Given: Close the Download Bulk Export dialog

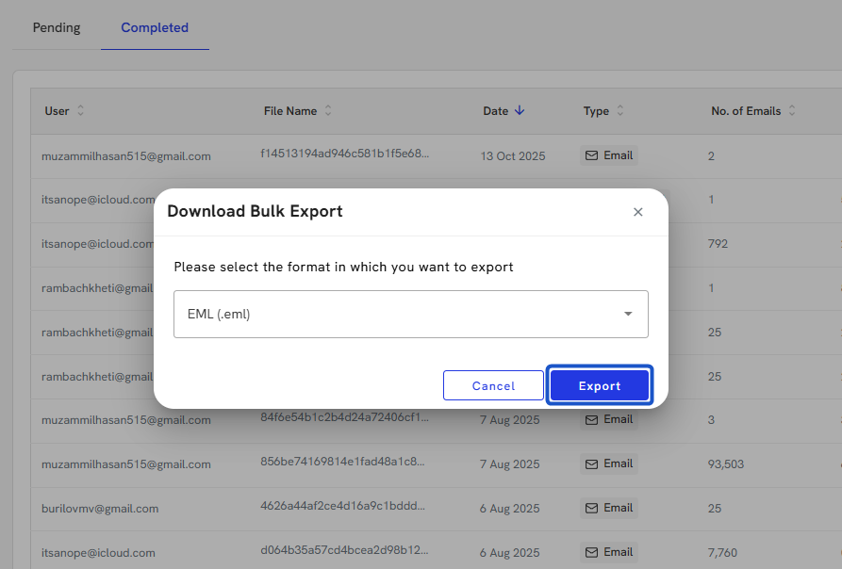Looking at the screenshot, I should coord(638,212).
